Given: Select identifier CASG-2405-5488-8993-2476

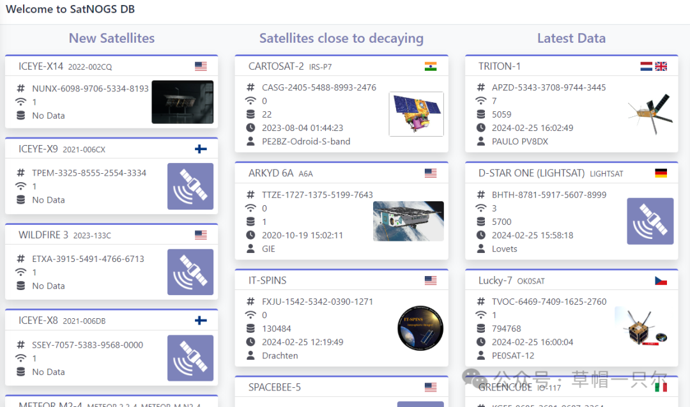Looking at the screenshot, I should tap(319, 88).
